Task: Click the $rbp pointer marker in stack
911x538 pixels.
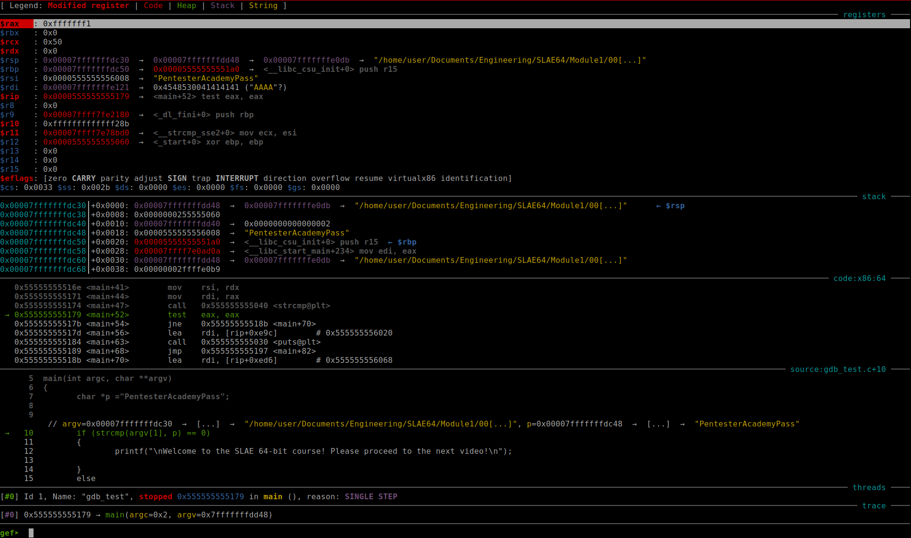Action: [x=407, y=242]
